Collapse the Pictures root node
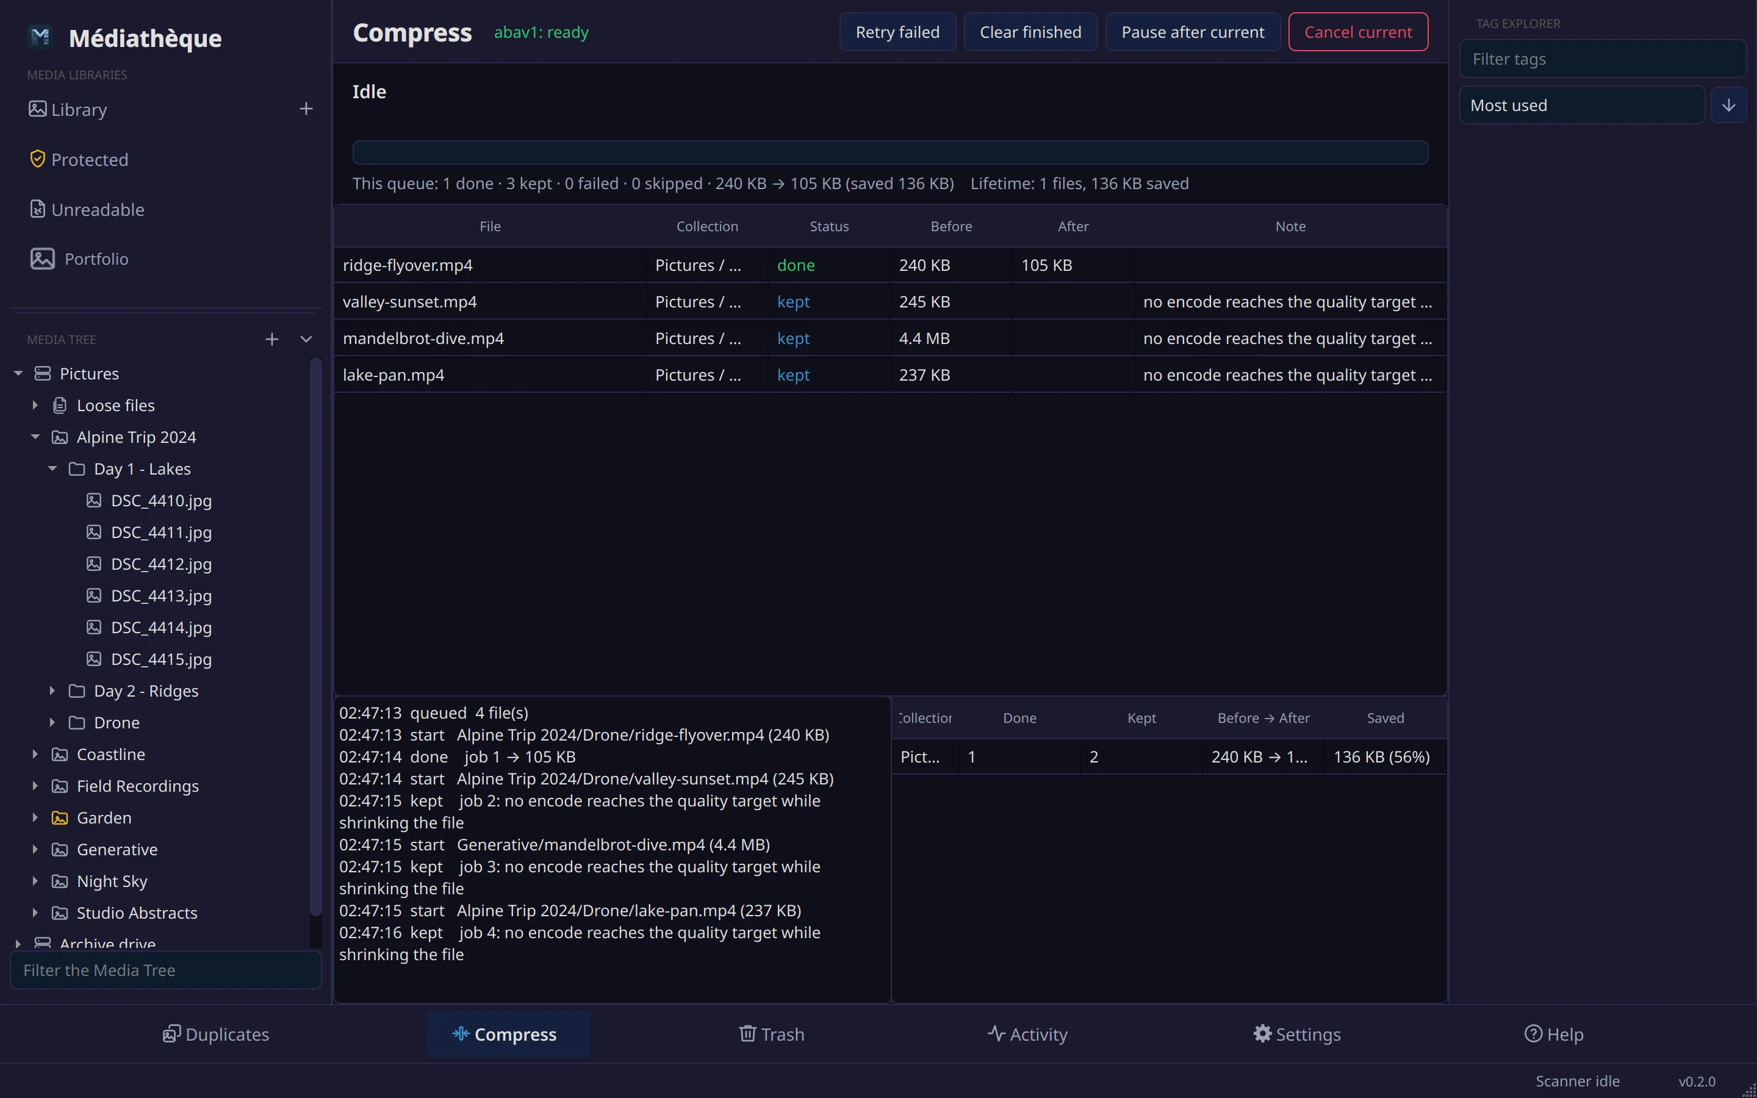The width and height of the screenshot is (1757, 1098). (18, 373)
